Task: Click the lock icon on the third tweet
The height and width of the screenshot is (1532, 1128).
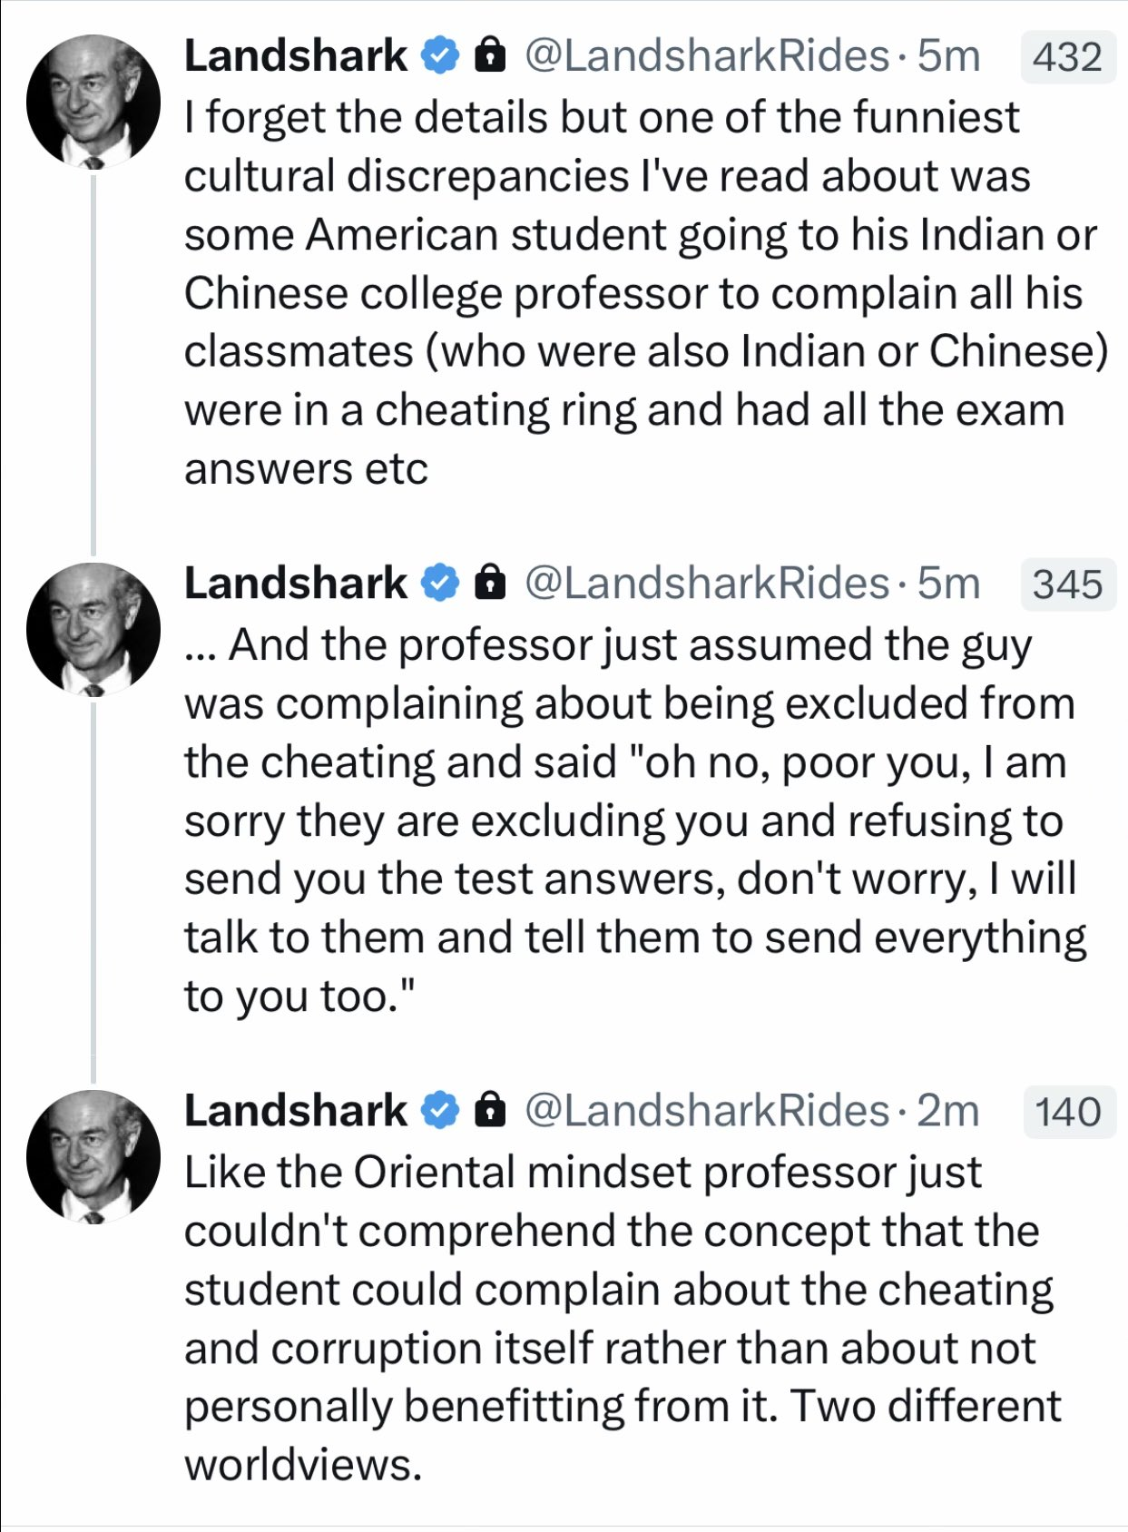Action: [490, 1110]
